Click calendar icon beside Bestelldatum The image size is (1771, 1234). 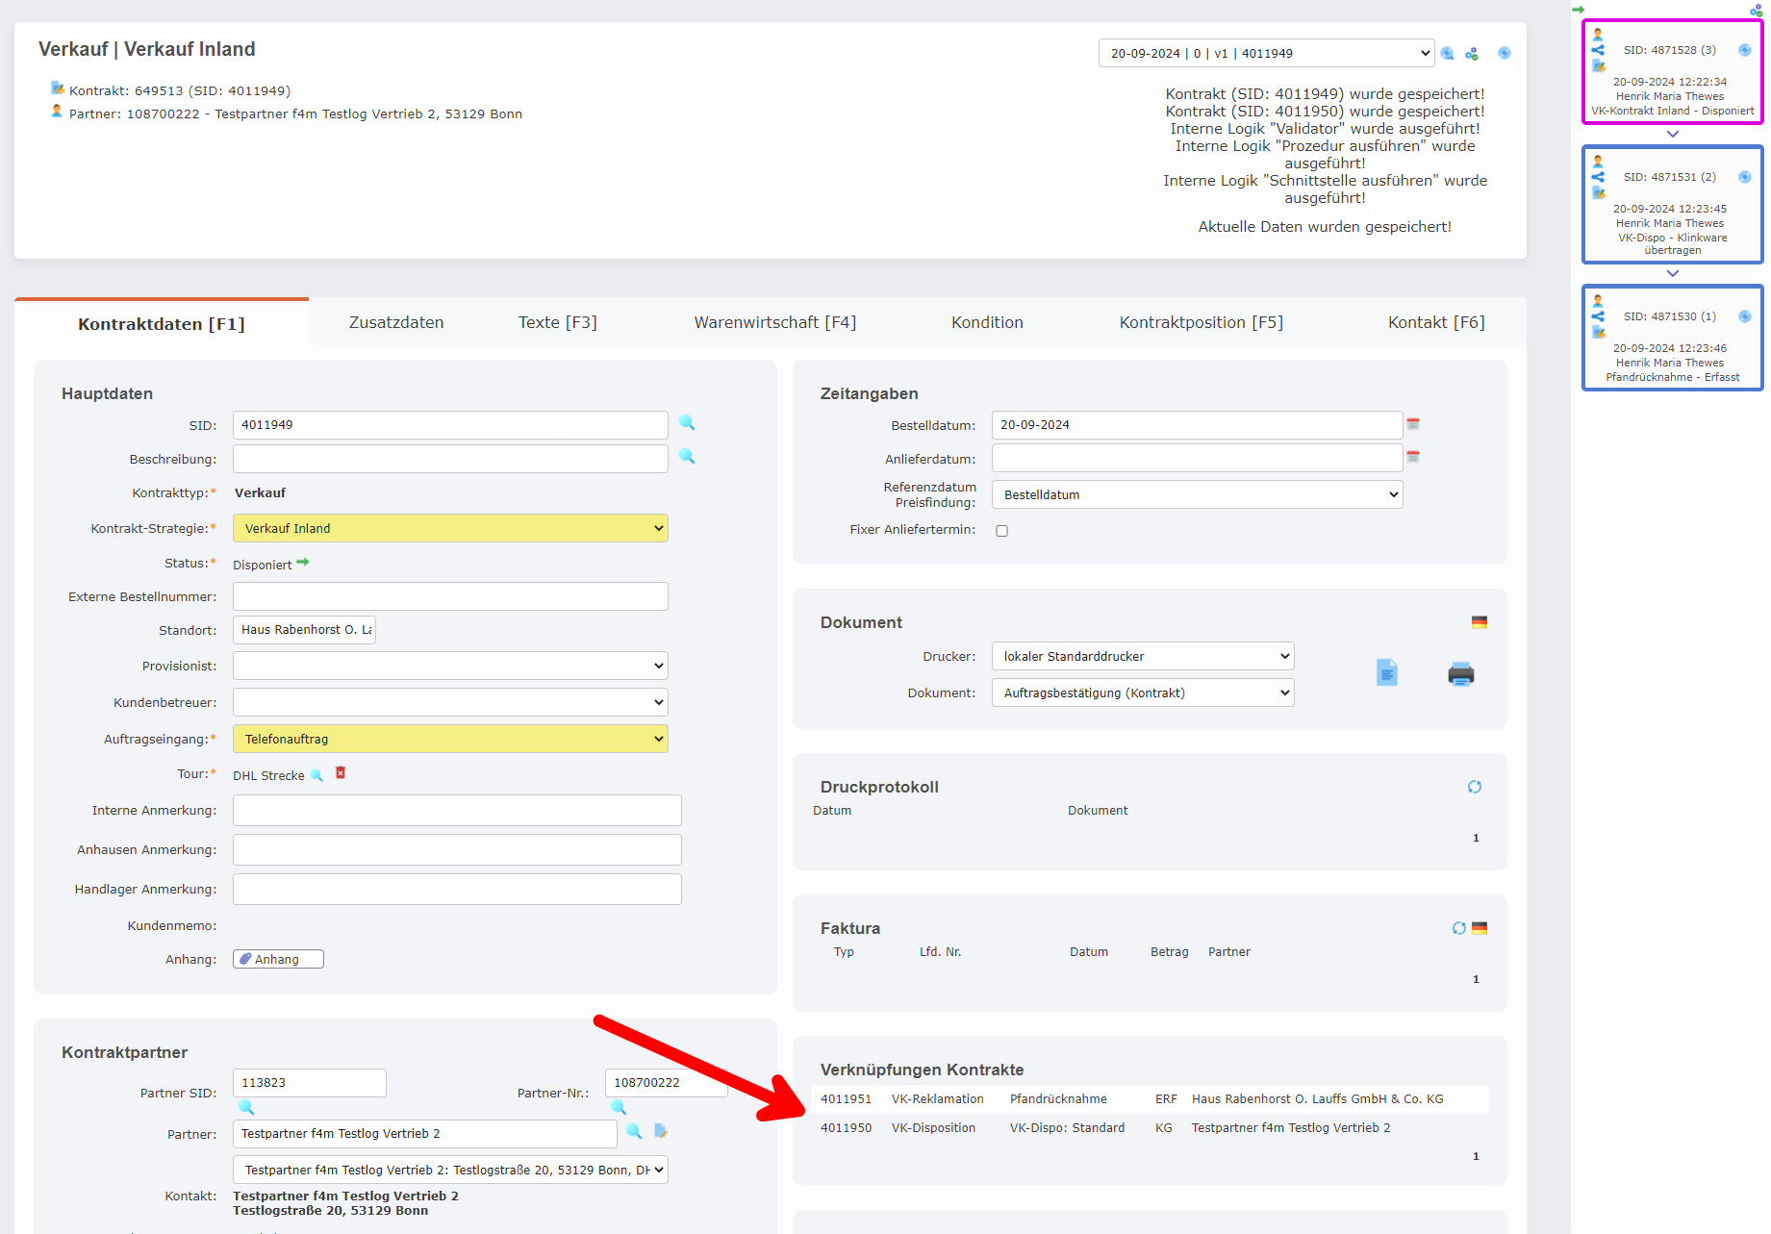click(x=1413, y=424)
